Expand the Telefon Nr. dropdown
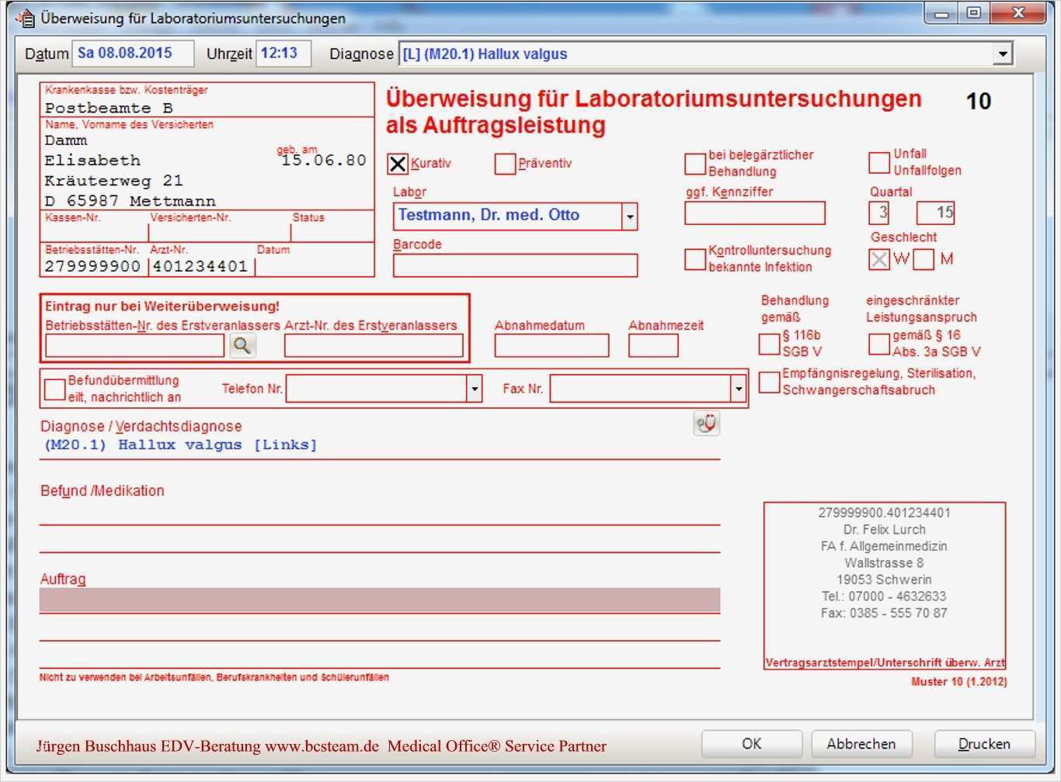This screenshot has height=782, width=1061. point(474,389)
